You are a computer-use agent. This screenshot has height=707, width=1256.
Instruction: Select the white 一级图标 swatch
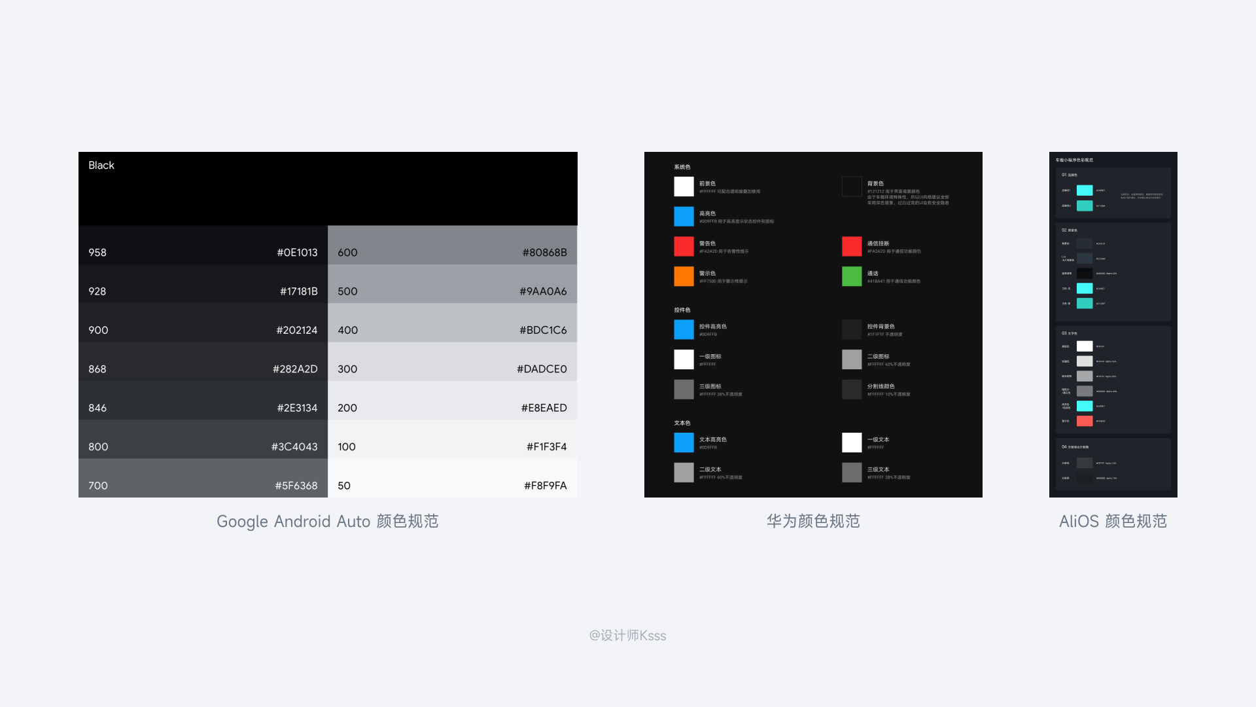click(x=684, y=359)
